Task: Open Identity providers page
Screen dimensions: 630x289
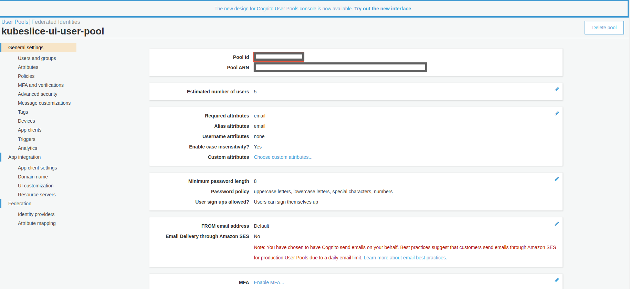Action: pos(36,214)
